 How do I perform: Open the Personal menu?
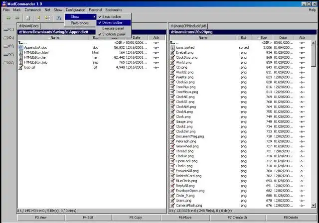pos(95,10)
